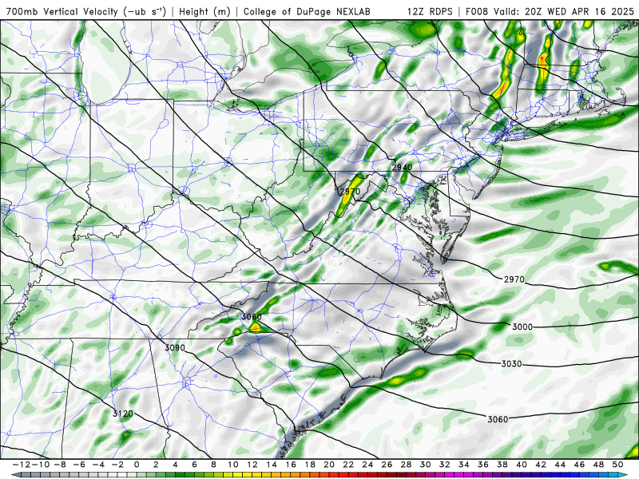This screenshot has width=639, height=479.
Task: Click the -6 value on the color scale
Action: click(79, 465)
